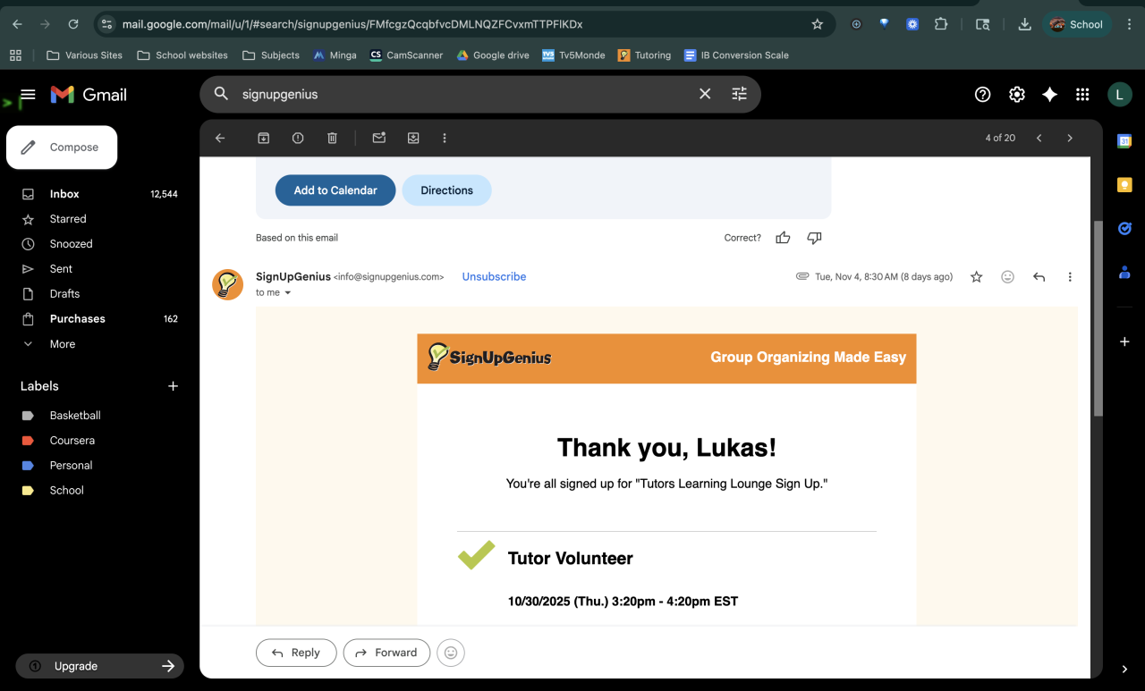Give thumbs up for Correct feedback
The image size is (1145, 691).
(x=784, y=238)
